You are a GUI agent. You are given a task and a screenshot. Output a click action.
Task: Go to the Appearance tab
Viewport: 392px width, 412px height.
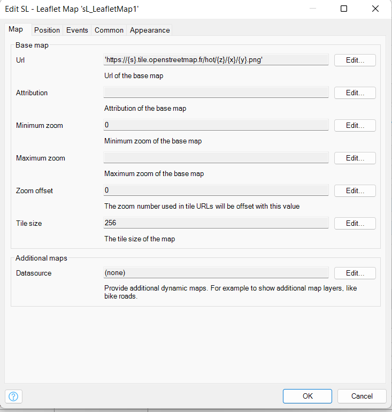[x=150, y=30]
